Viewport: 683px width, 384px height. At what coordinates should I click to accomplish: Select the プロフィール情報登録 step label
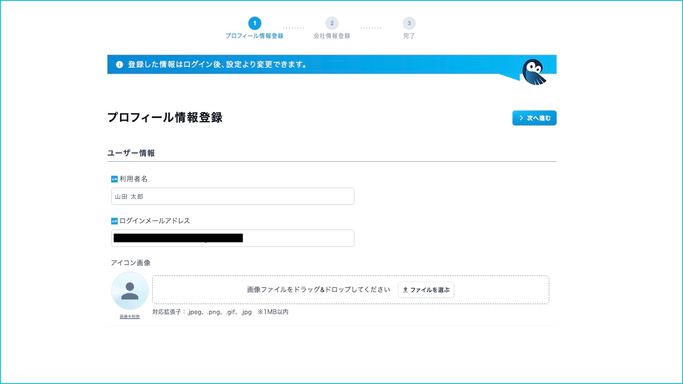(x=254, y=36)
